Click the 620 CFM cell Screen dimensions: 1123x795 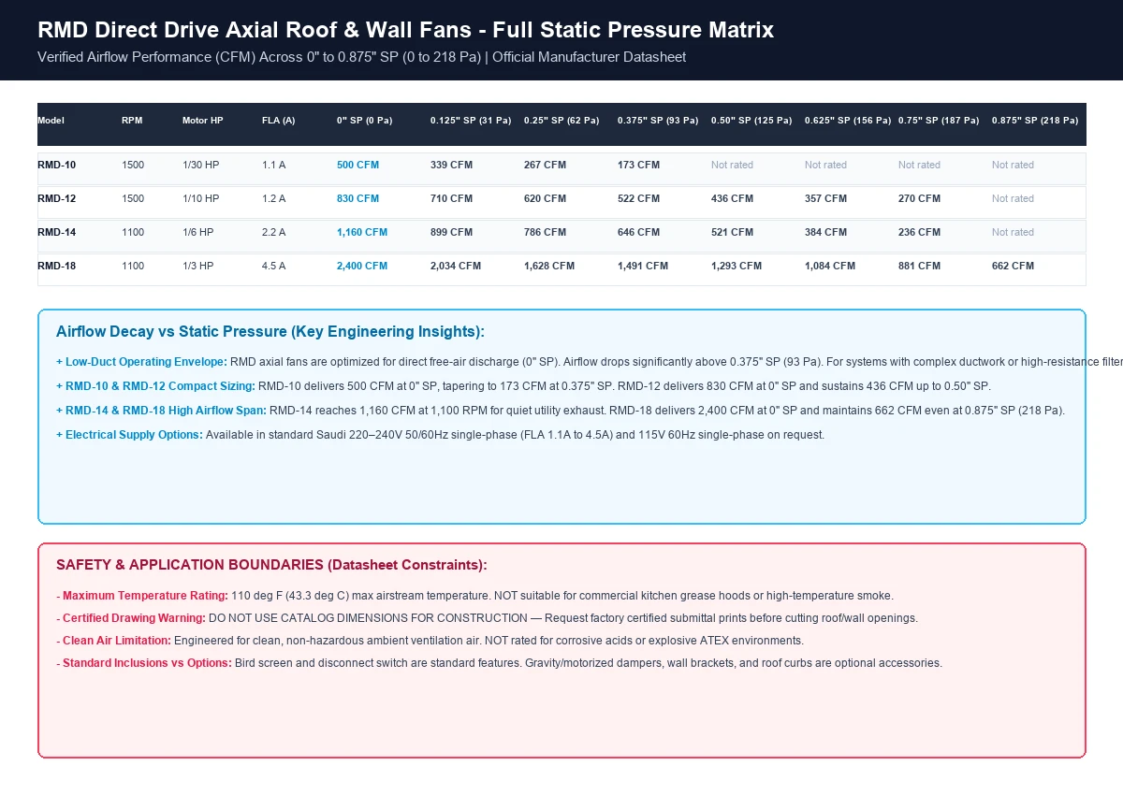coord(546,199)
